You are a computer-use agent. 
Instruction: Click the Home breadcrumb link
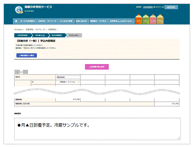point(19,30)
